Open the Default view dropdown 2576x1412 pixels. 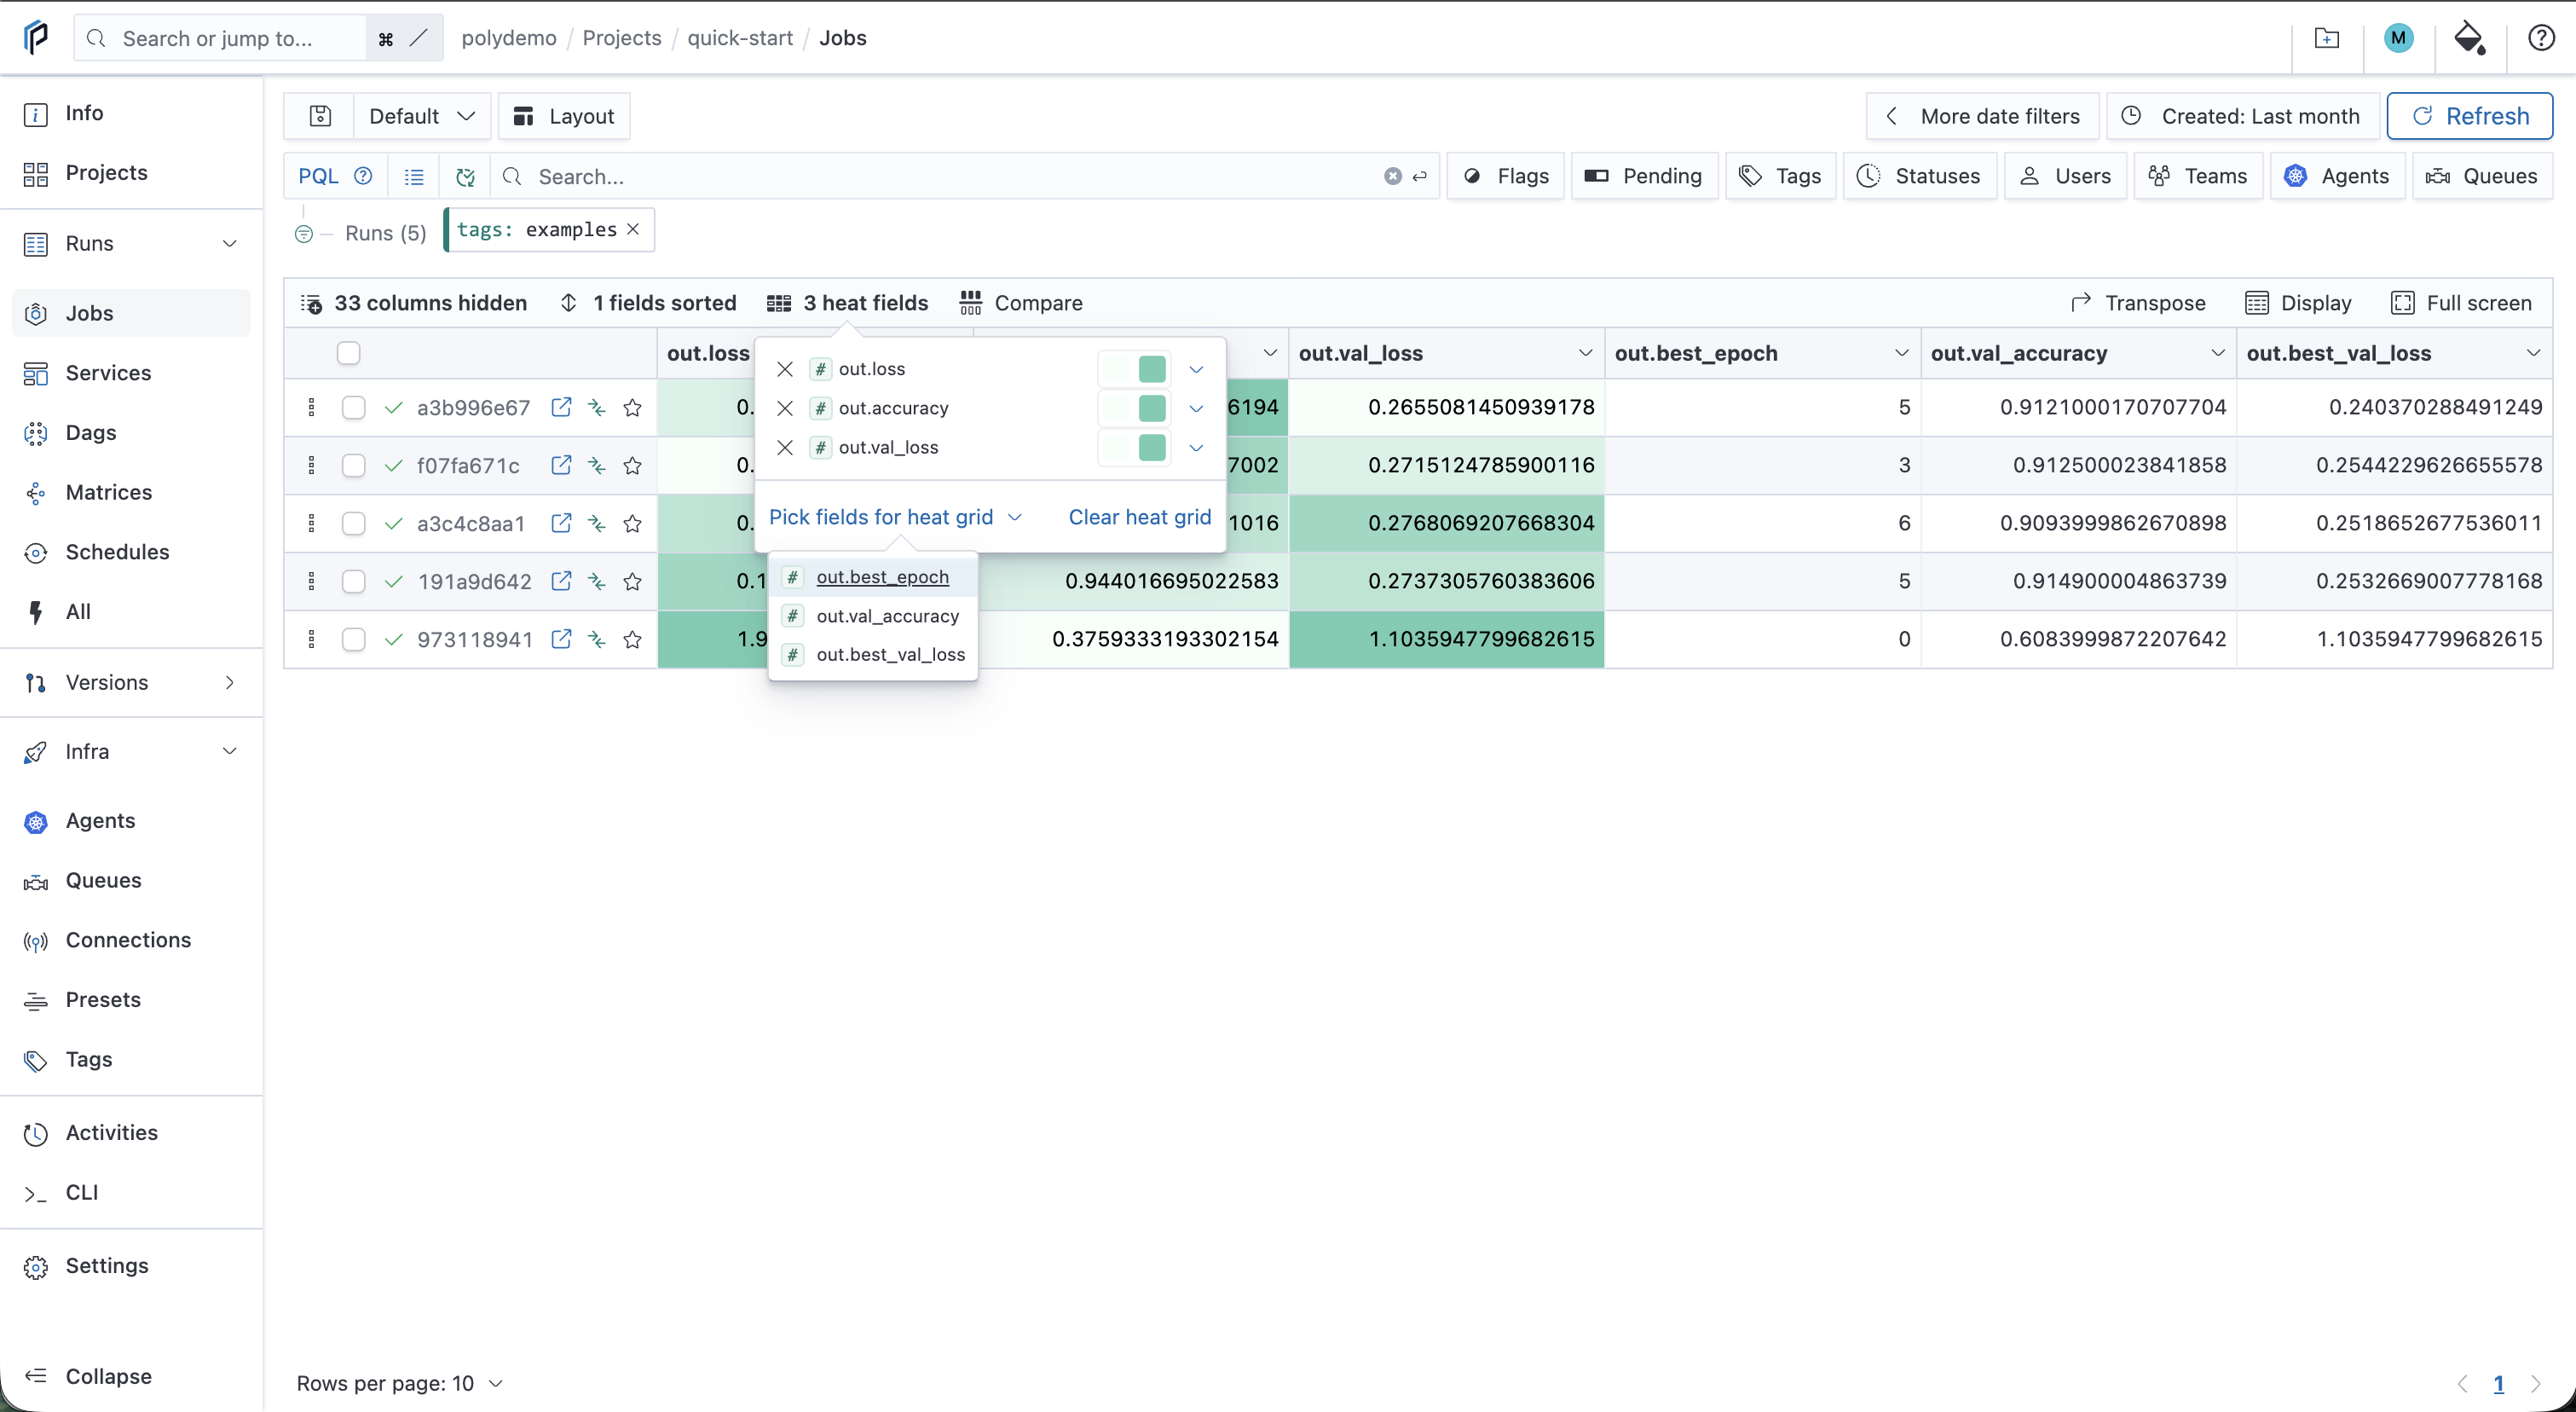421,116
